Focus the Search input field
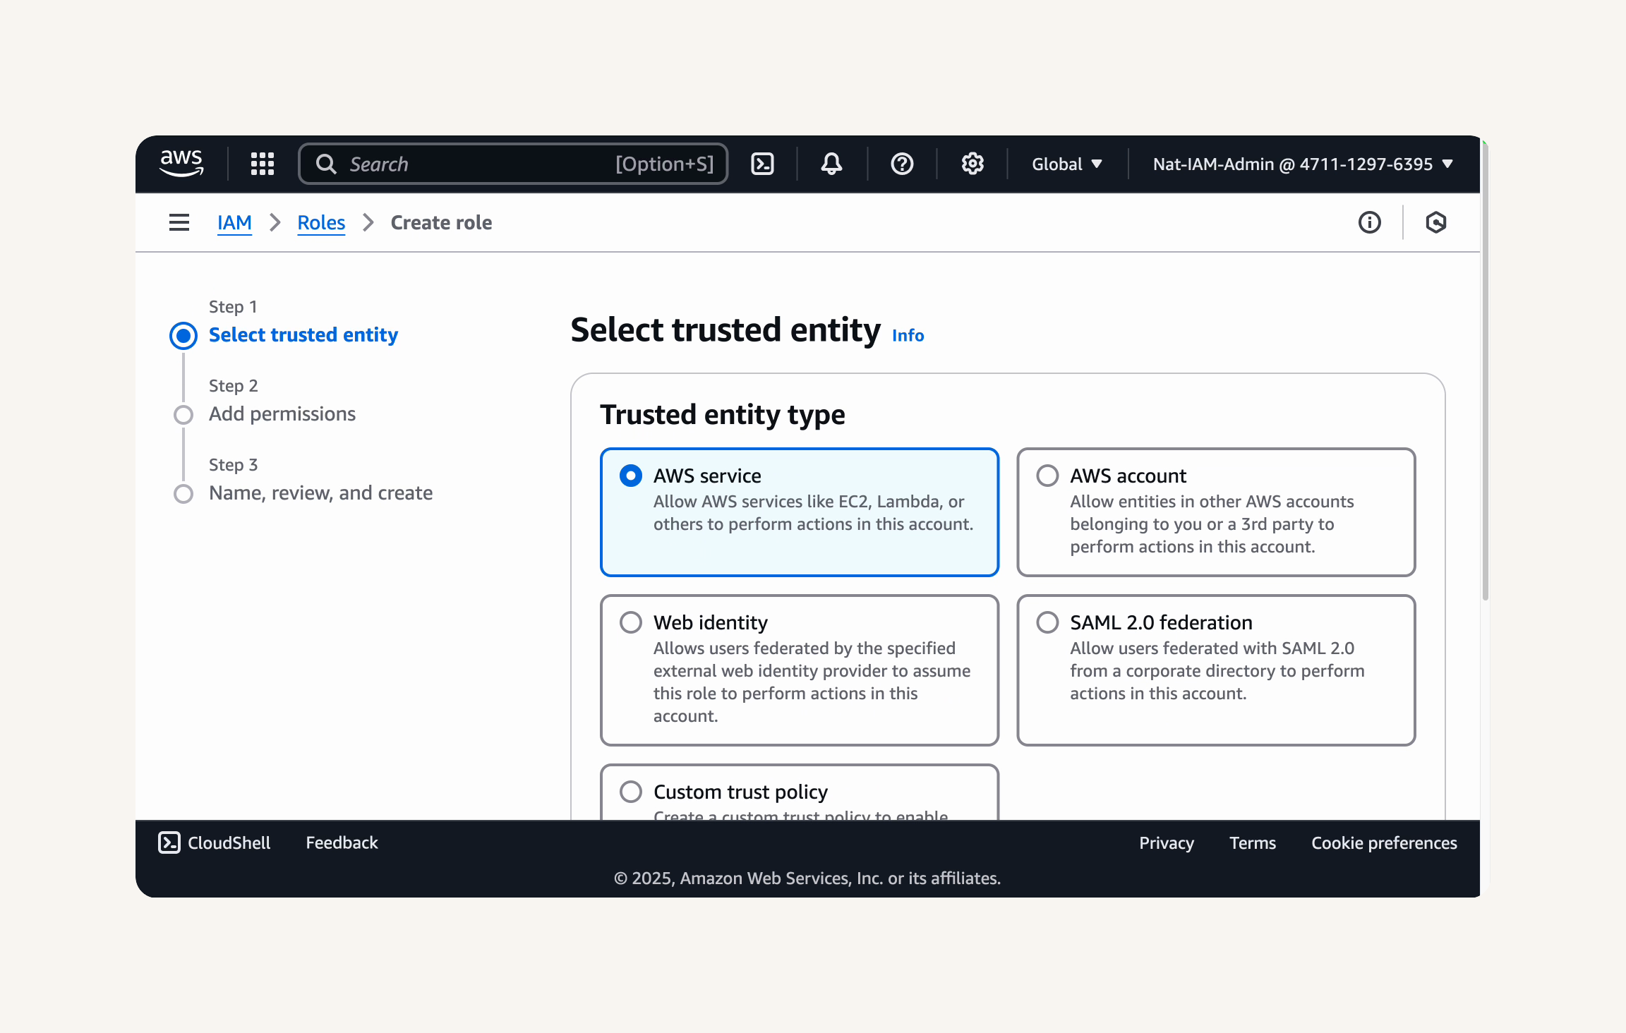 coord(513,164)
